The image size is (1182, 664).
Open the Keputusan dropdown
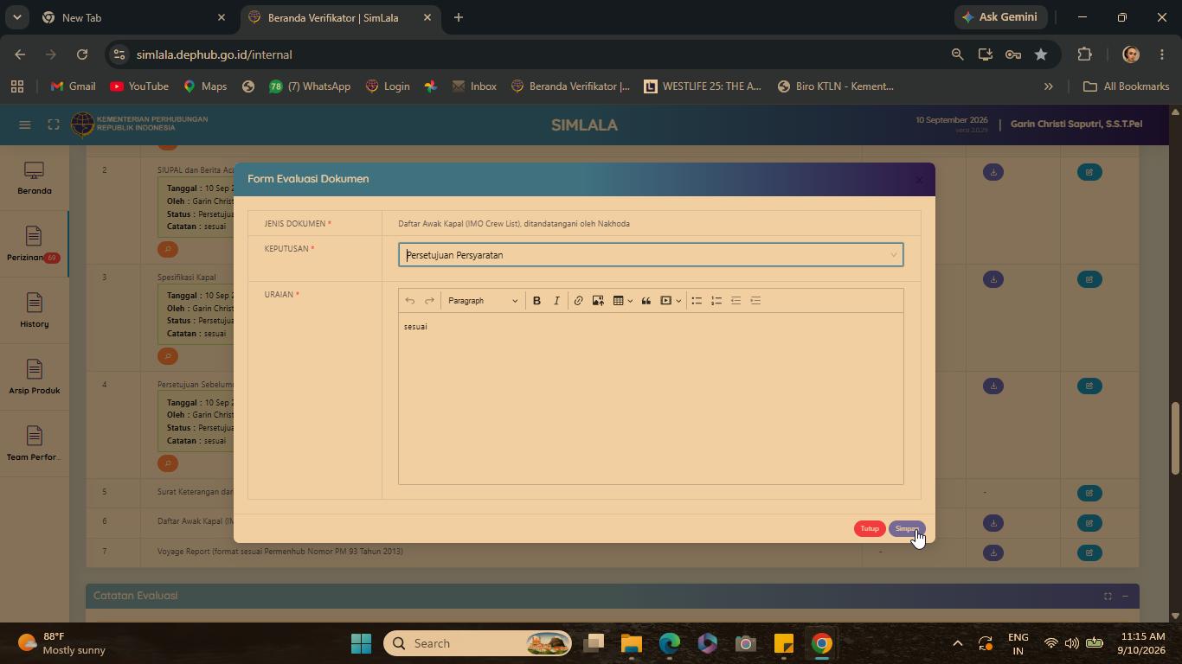pos(651,255)
